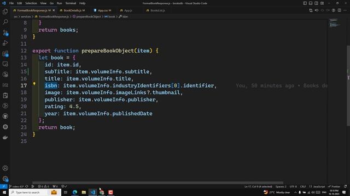
Task: Click the errors and warnings count
Action: [44, 186]
